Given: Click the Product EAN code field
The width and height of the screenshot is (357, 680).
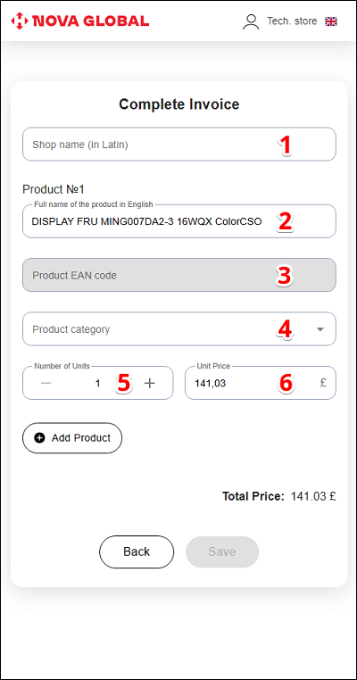Looking at the screenshot, I should [179, 275].
